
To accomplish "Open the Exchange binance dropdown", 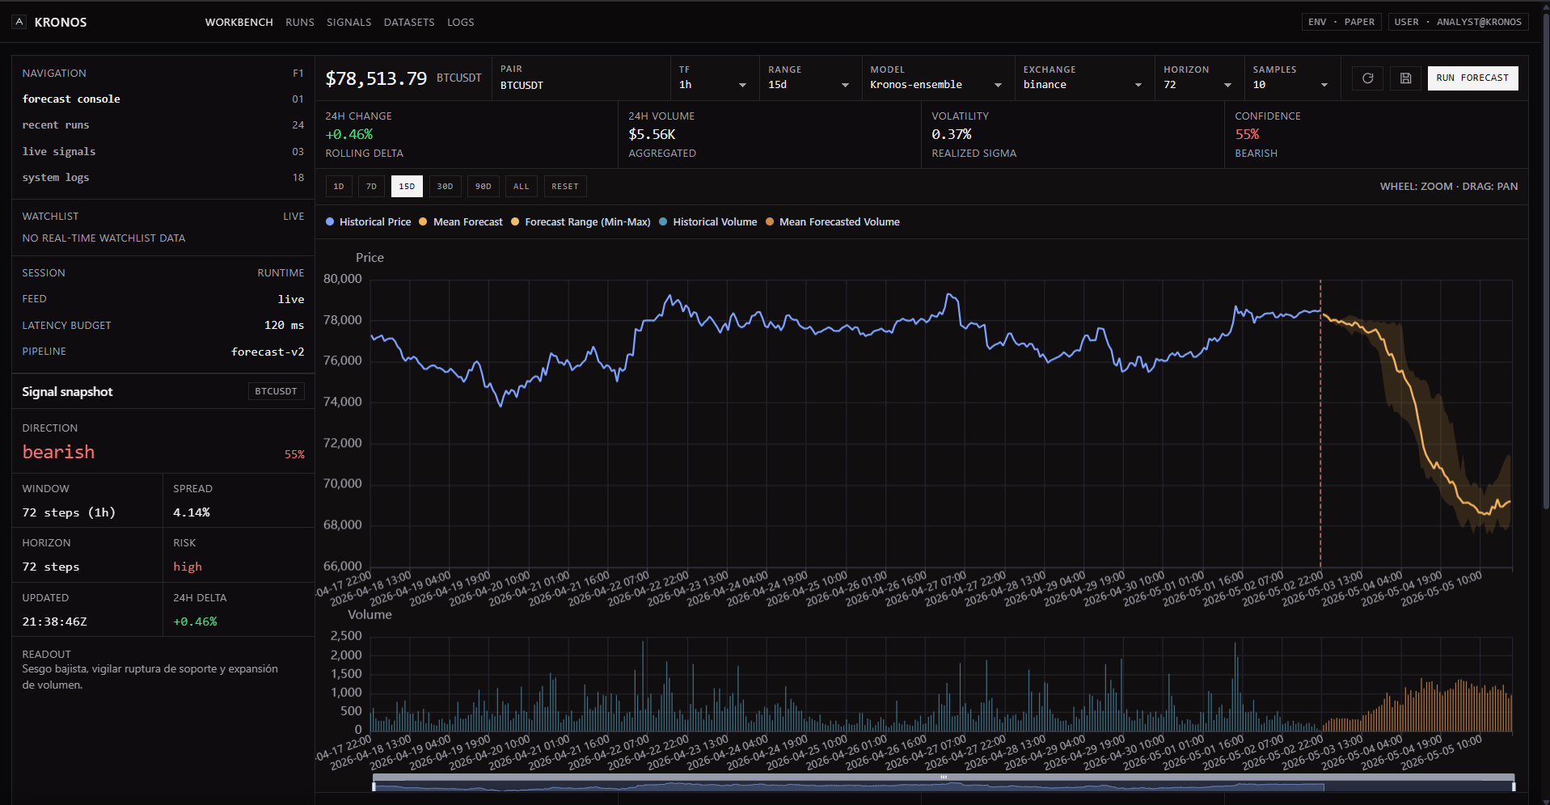I will (1083, 85).
